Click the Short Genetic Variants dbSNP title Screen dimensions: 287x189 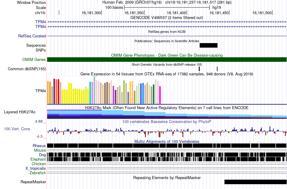[x=167, y=65]
